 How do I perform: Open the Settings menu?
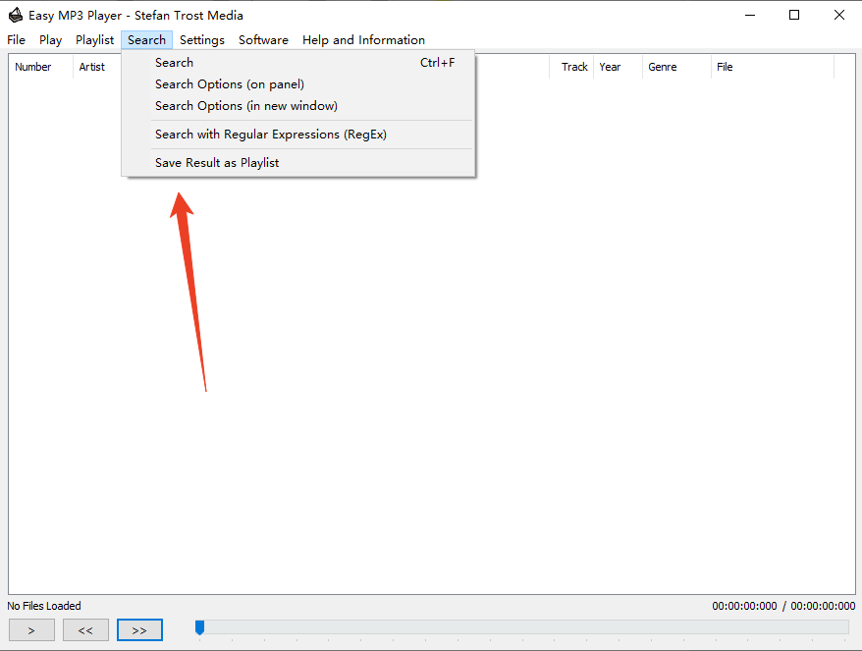click(202, 40)
